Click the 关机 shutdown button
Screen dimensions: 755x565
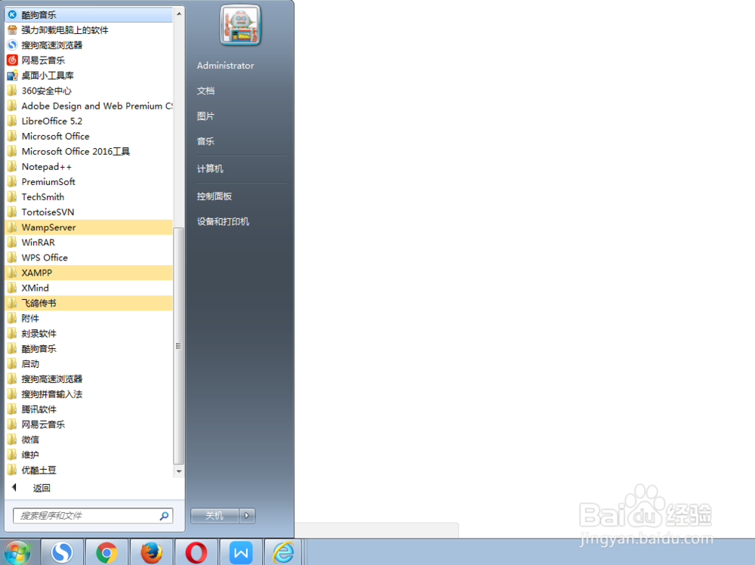click(x=214, y=516)
